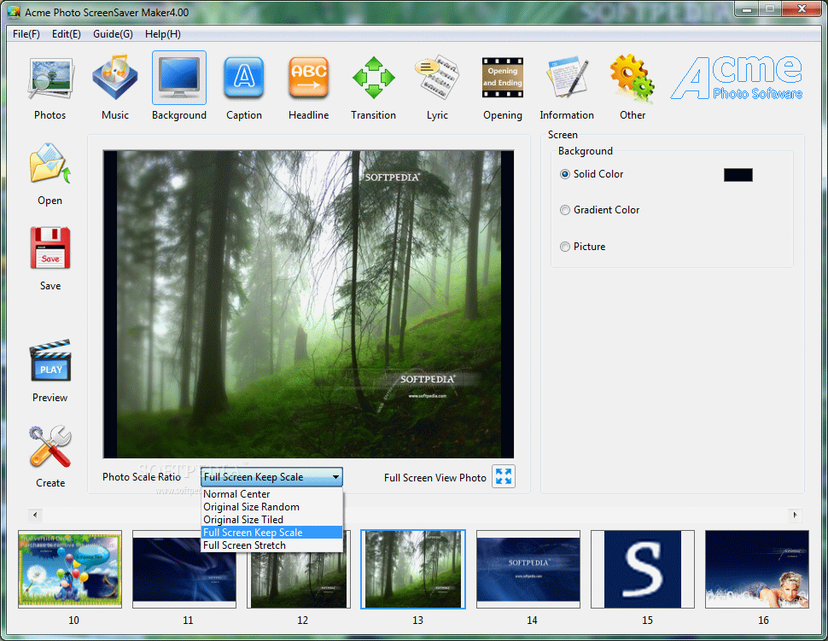Select photo thumbnail 12
Image resolution: width=828 pixels, height=641 pixels.
[x=299, y=569]
